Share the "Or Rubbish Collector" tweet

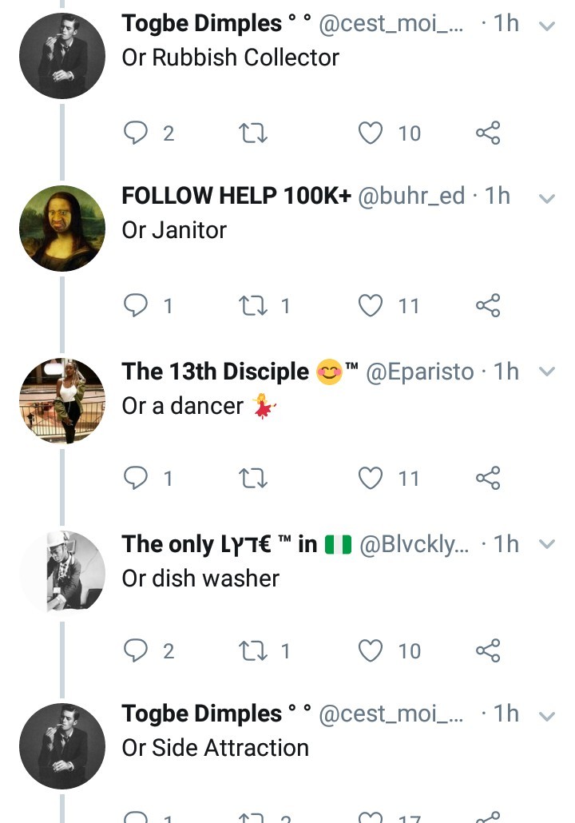coord(488,133)
